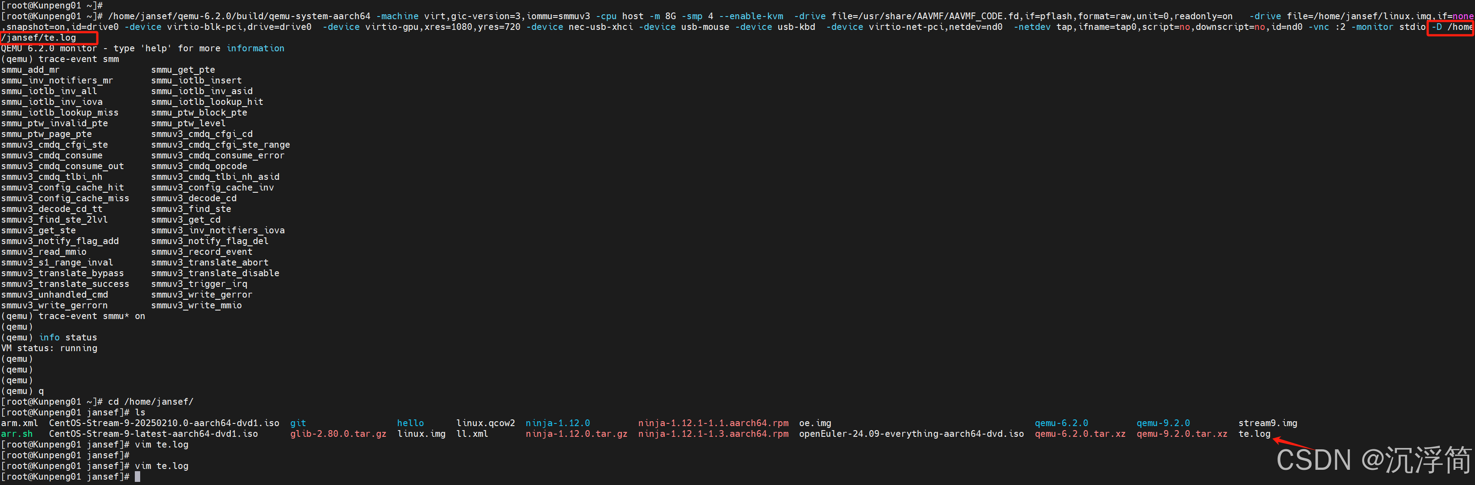Select the te.log file name in ls output
Viewport: 1475px width, 485px height.
click(x=1255, y=434)
